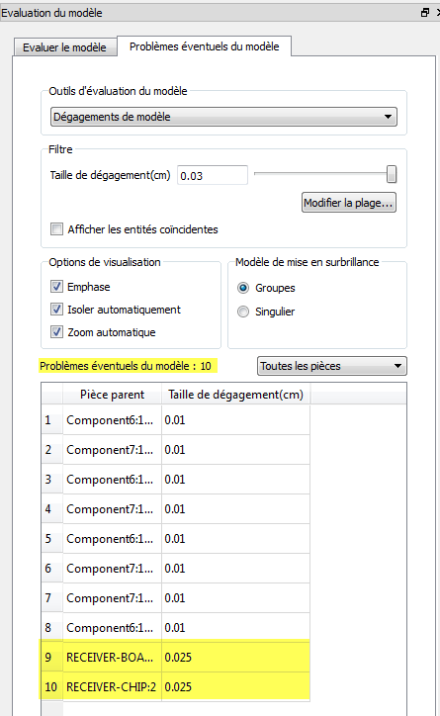The height and width of the screenshot is (716, 440).
Task: Switch to the Evaluer le modèle tab
Action: click(64, 47)
